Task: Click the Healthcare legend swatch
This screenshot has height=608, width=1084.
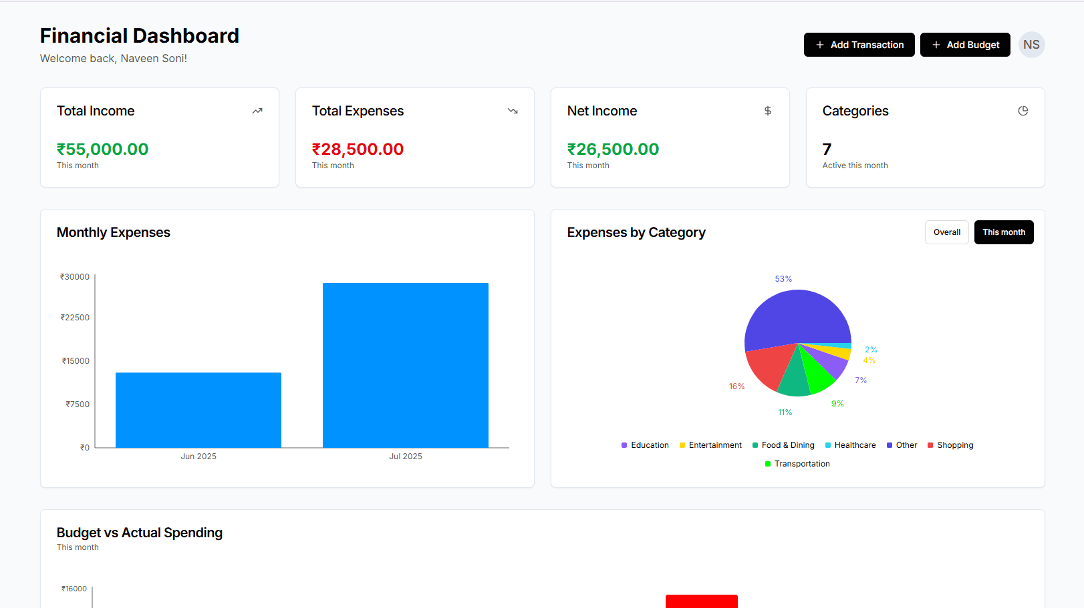Action: pyautogui.click(x=828, y=445)
